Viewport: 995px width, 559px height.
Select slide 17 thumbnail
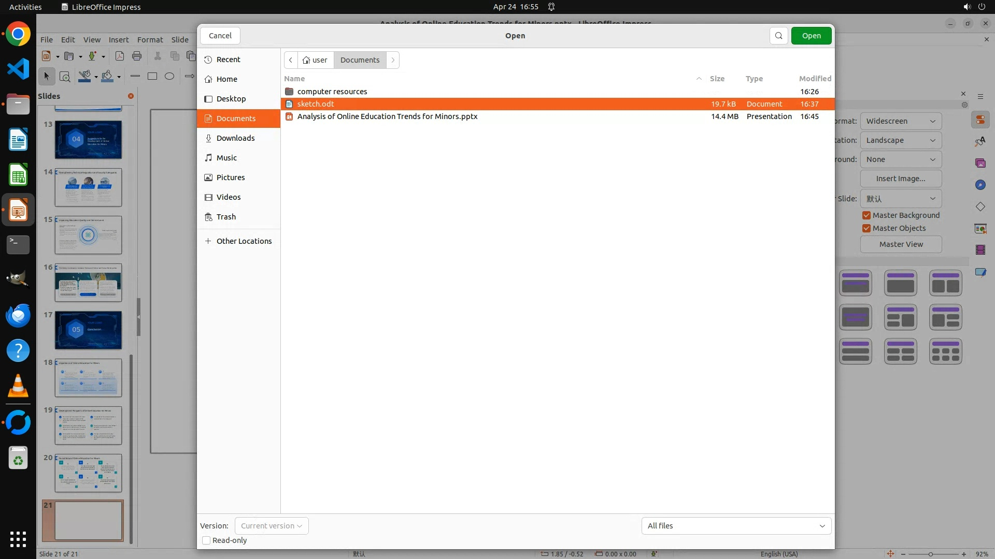(x=88, y=330)
